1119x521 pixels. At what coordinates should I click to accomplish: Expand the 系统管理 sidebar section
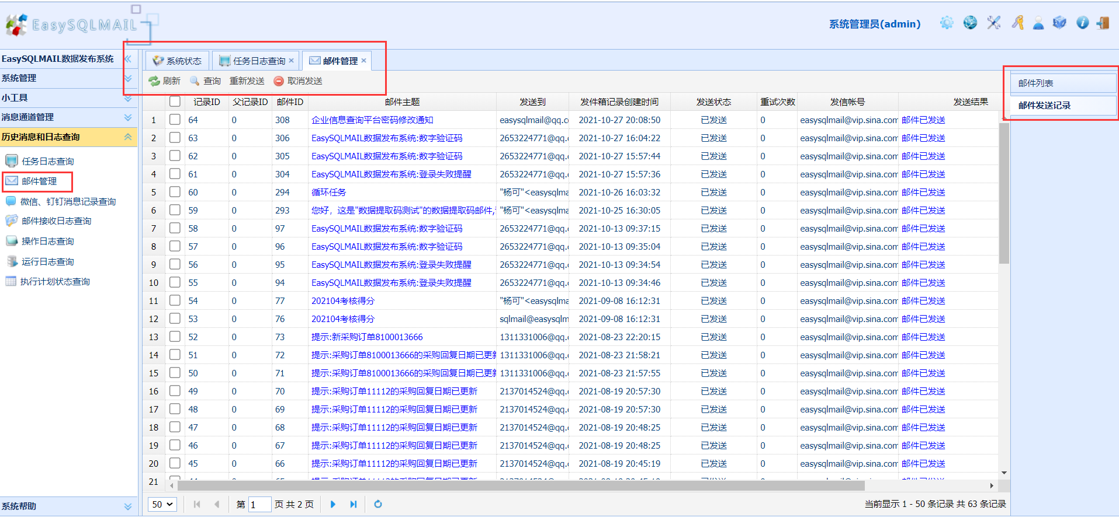point(68,78)
